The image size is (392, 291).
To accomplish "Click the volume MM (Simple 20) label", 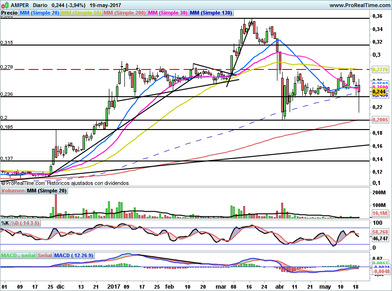I will point(46,191).
